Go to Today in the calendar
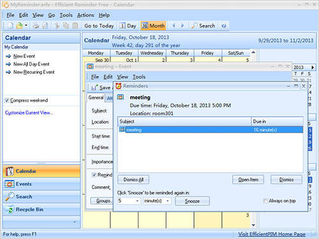 99,25
